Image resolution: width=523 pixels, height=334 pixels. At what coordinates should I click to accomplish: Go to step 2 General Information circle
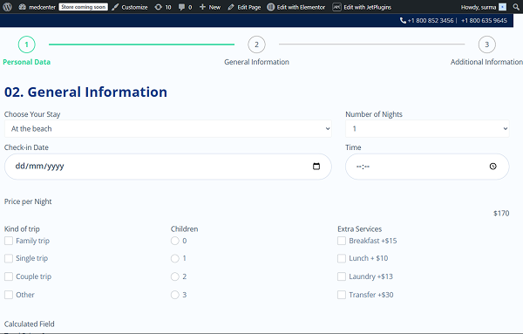pos(256,44)
